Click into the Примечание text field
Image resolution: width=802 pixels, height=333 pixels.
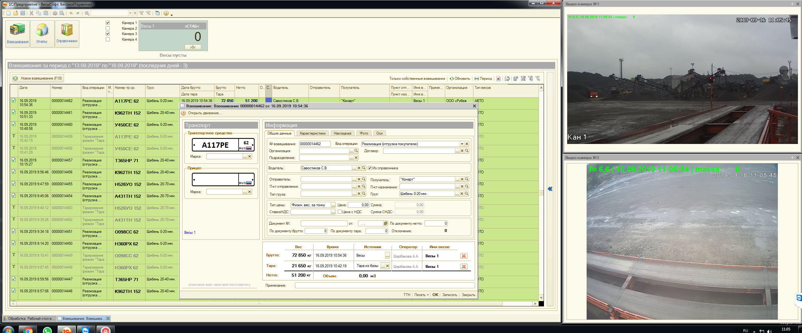coord(384,285)
